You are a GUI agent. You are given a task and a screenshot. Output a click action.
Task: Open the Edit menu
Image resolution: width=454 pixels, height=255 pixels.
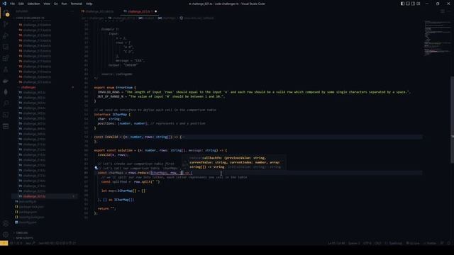[21, 4]
